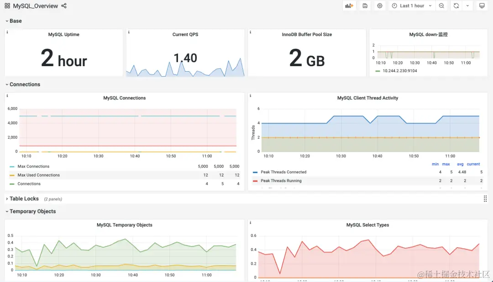
Task: Open MySQL Select Types panel title menu
Action: pyautogui.click(x=367, y=225)
